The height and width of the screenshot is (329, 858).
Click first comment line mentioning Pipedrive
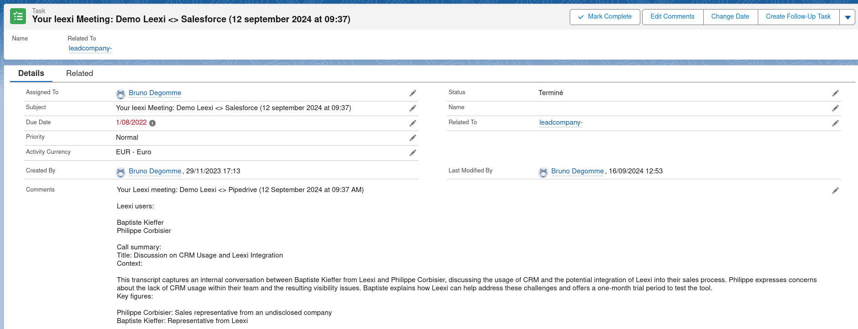click(x=240, y=190)
